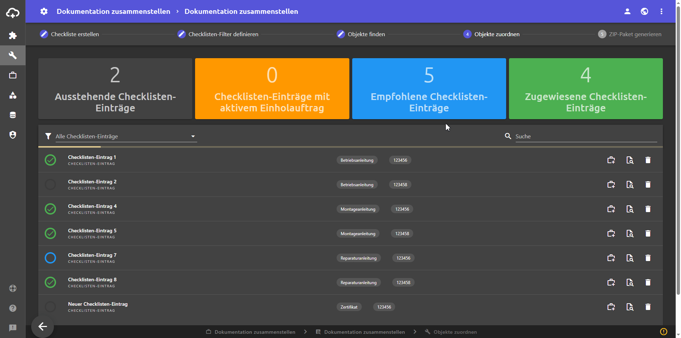Open the globe language selector
The height and width of the screenshot is (338, 681).
(x=644, y=11)
